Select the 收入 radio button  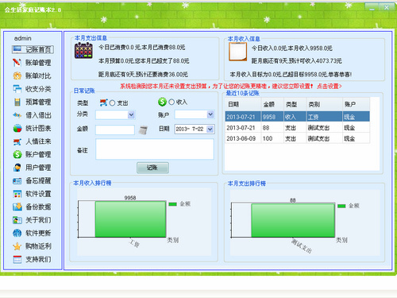[x=172, y=102]
